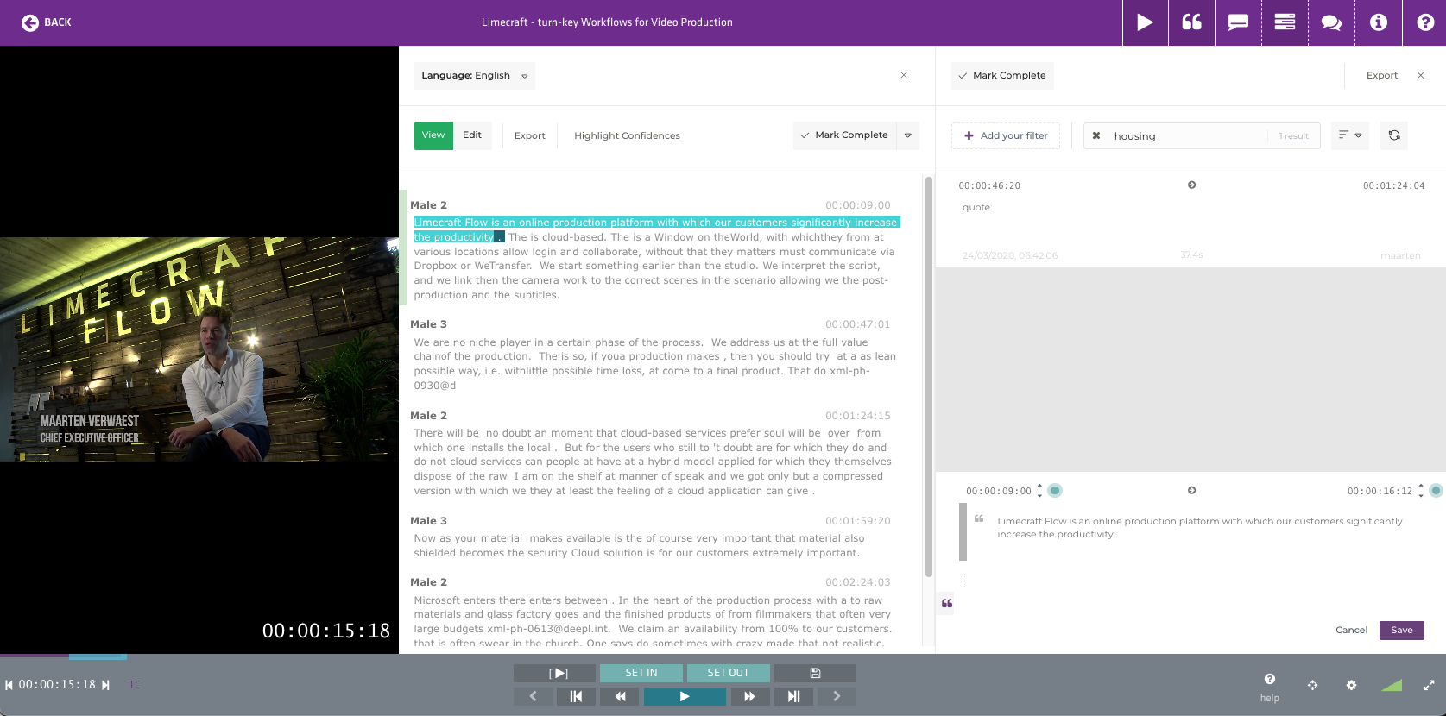Open the stacked rows layout icon in top bar
This screenshot has height=716, width=1446.
1285,22
